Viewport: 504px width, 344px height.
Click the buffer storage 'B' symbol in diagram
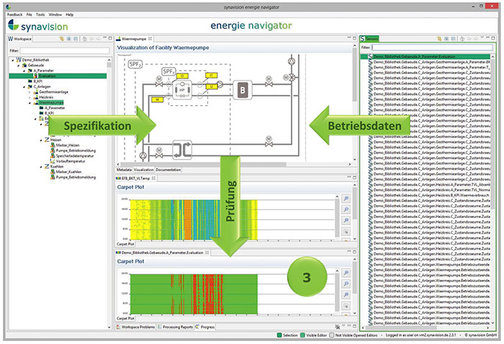[243, 90]
